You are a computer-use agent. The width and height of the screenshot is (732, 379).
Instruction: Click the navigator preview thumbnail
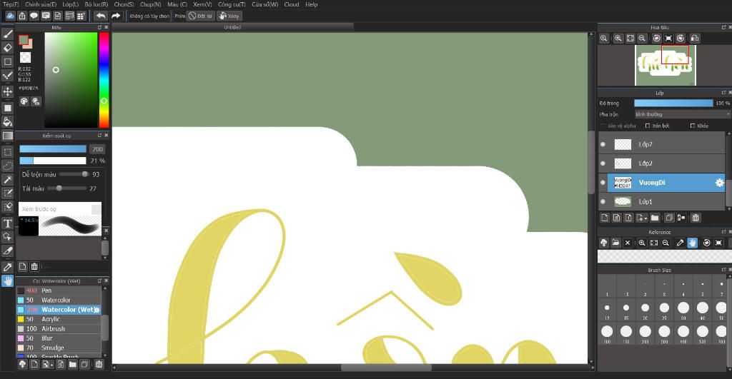point(666,65)
